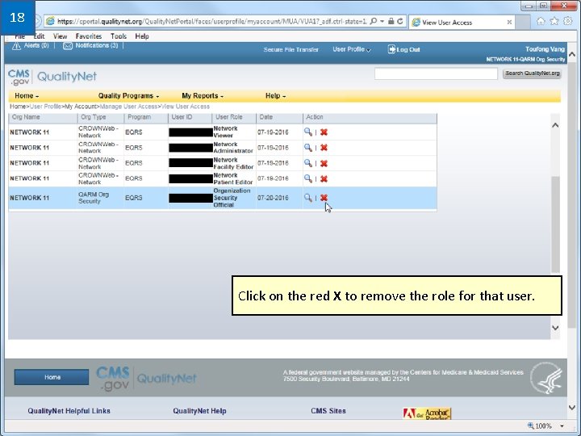581x436 pixels.
Task: Expand the My Reports menu
Action: [x=203, y=95]
